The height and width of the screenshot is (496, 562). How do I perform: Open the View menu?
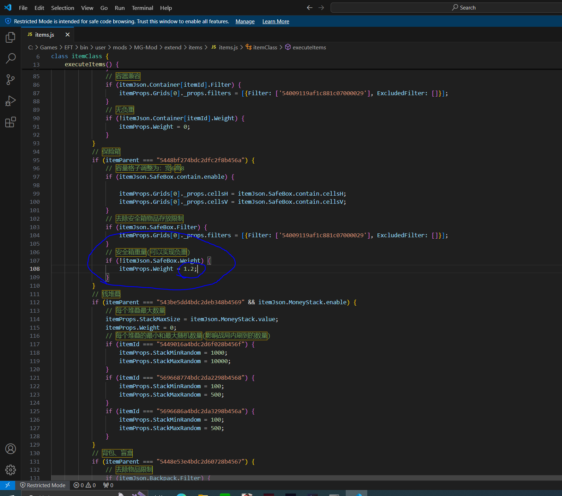[87, 8]
